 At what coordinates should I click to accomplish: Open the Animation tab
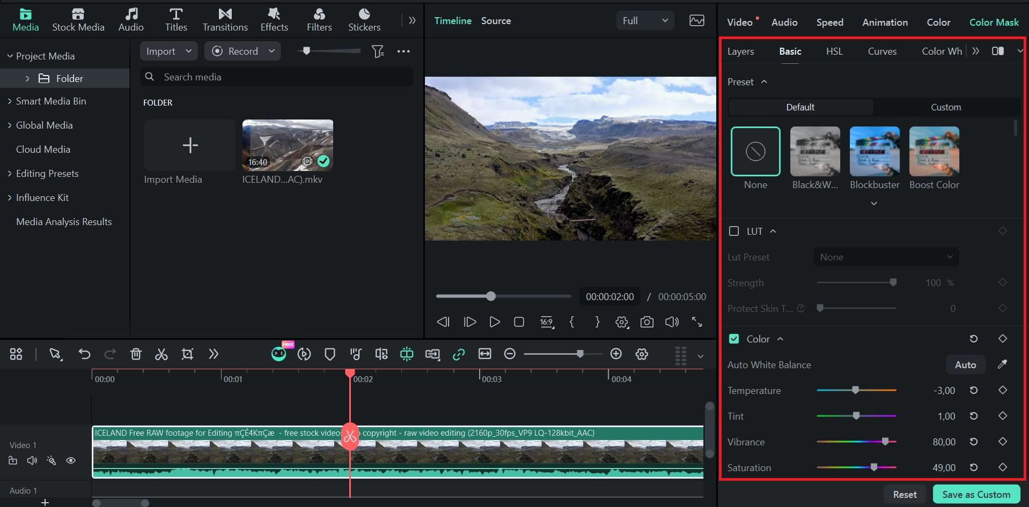pyautogui.click(x=885, y=22)
